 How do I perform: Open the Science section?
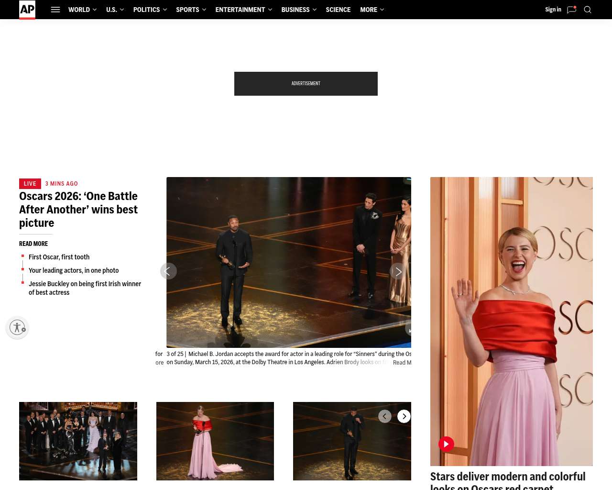pos(338,10)
